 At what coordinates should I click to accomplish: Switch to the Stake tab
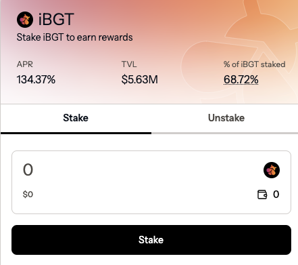pyautogui.click(x=76, y=118)
